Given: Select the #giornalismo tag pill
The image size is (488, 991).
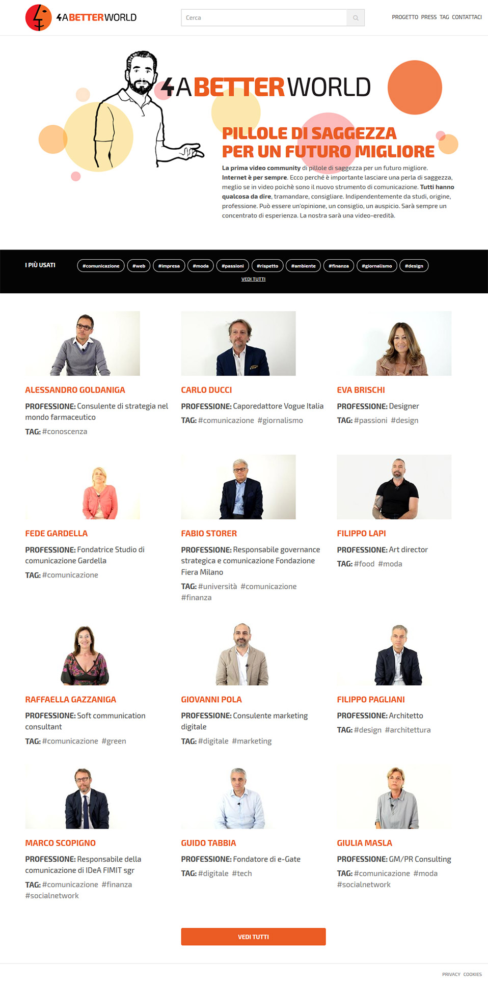Looking at the screenshot, I should click(377, 266).
